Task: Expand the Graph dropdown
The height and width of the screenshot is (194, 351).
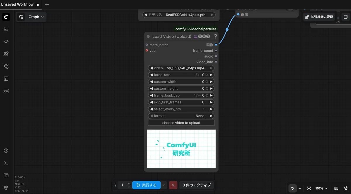Action: pyautogui.click(x=31, y=17)
